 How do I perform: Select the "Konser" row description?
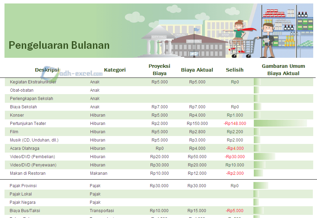[x=17, y=115]
